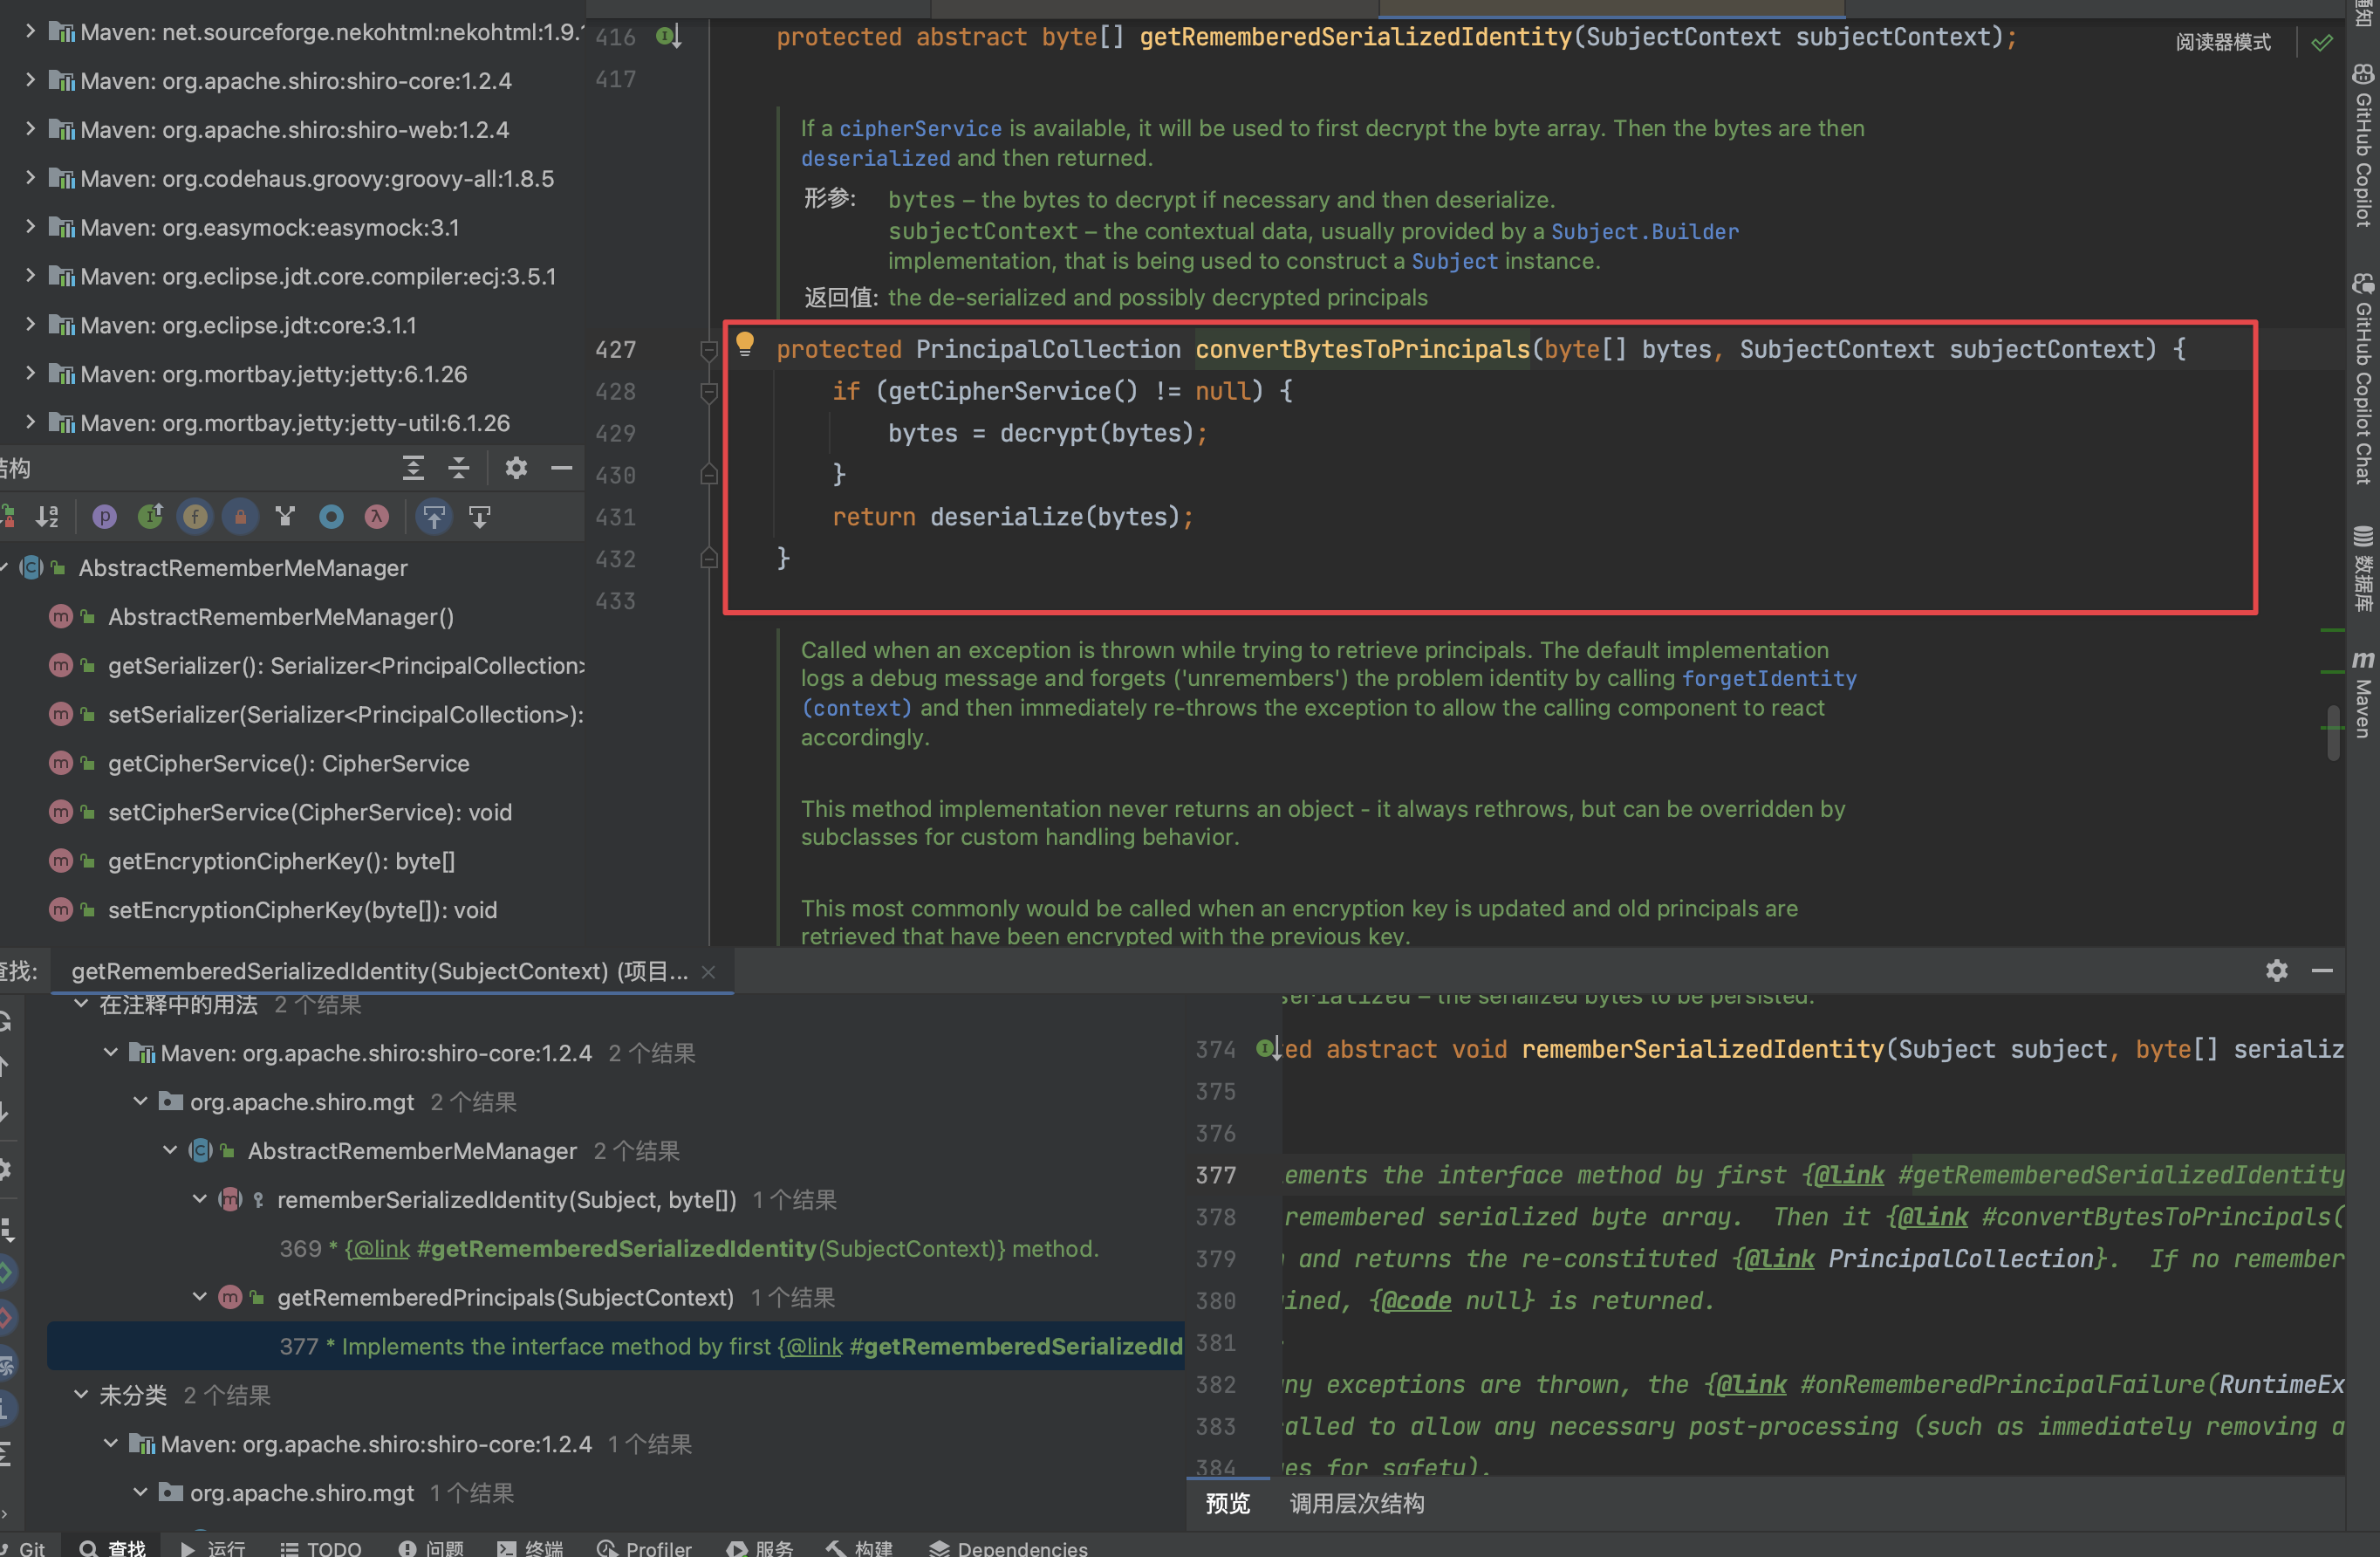The image size is (2380, 1557).
Task: Open the TODO tool window
Action: point(321,1547)
